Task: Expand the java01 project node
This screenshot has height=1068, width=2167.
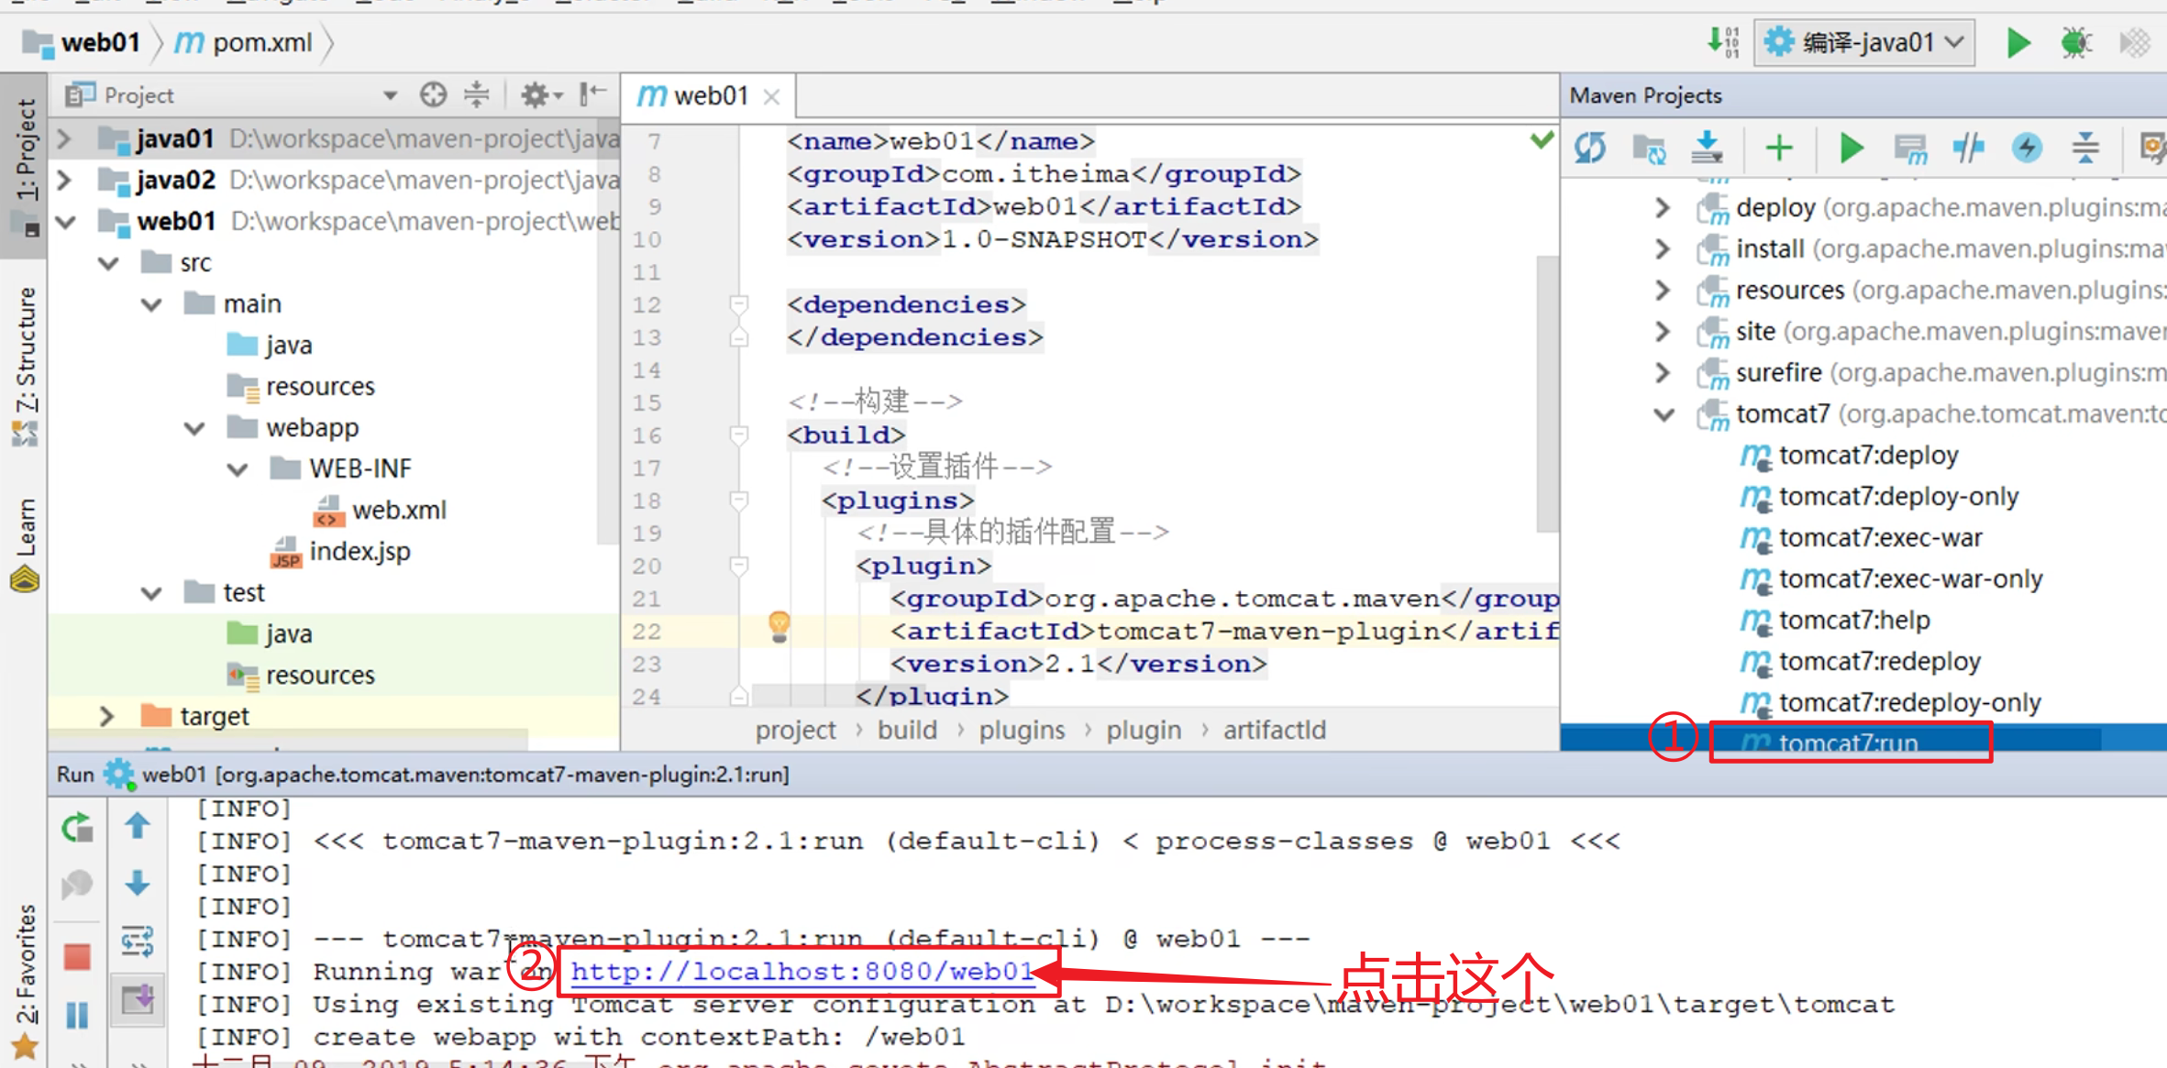Action: click(64, 139)
